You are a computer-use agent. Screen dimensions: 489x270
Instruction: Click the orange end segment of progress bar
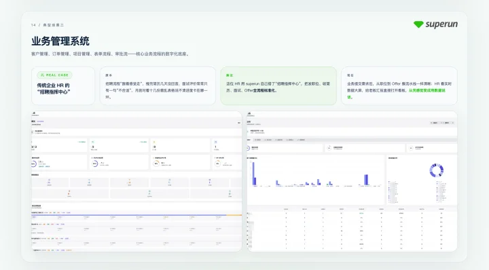234,215
